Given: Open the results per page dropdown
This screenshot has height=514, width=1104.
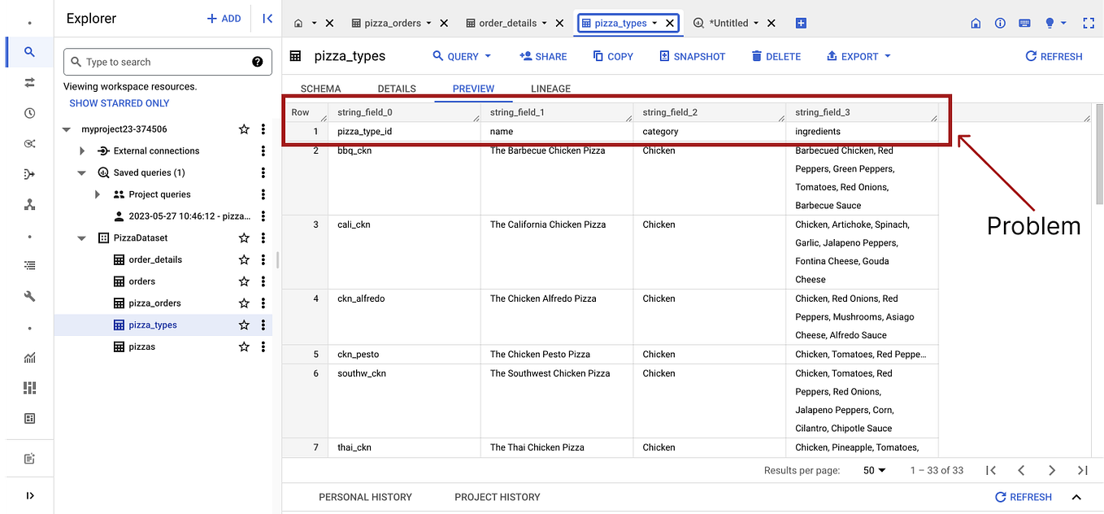Looking at the screenshot, I should click(x=872, y=470).
